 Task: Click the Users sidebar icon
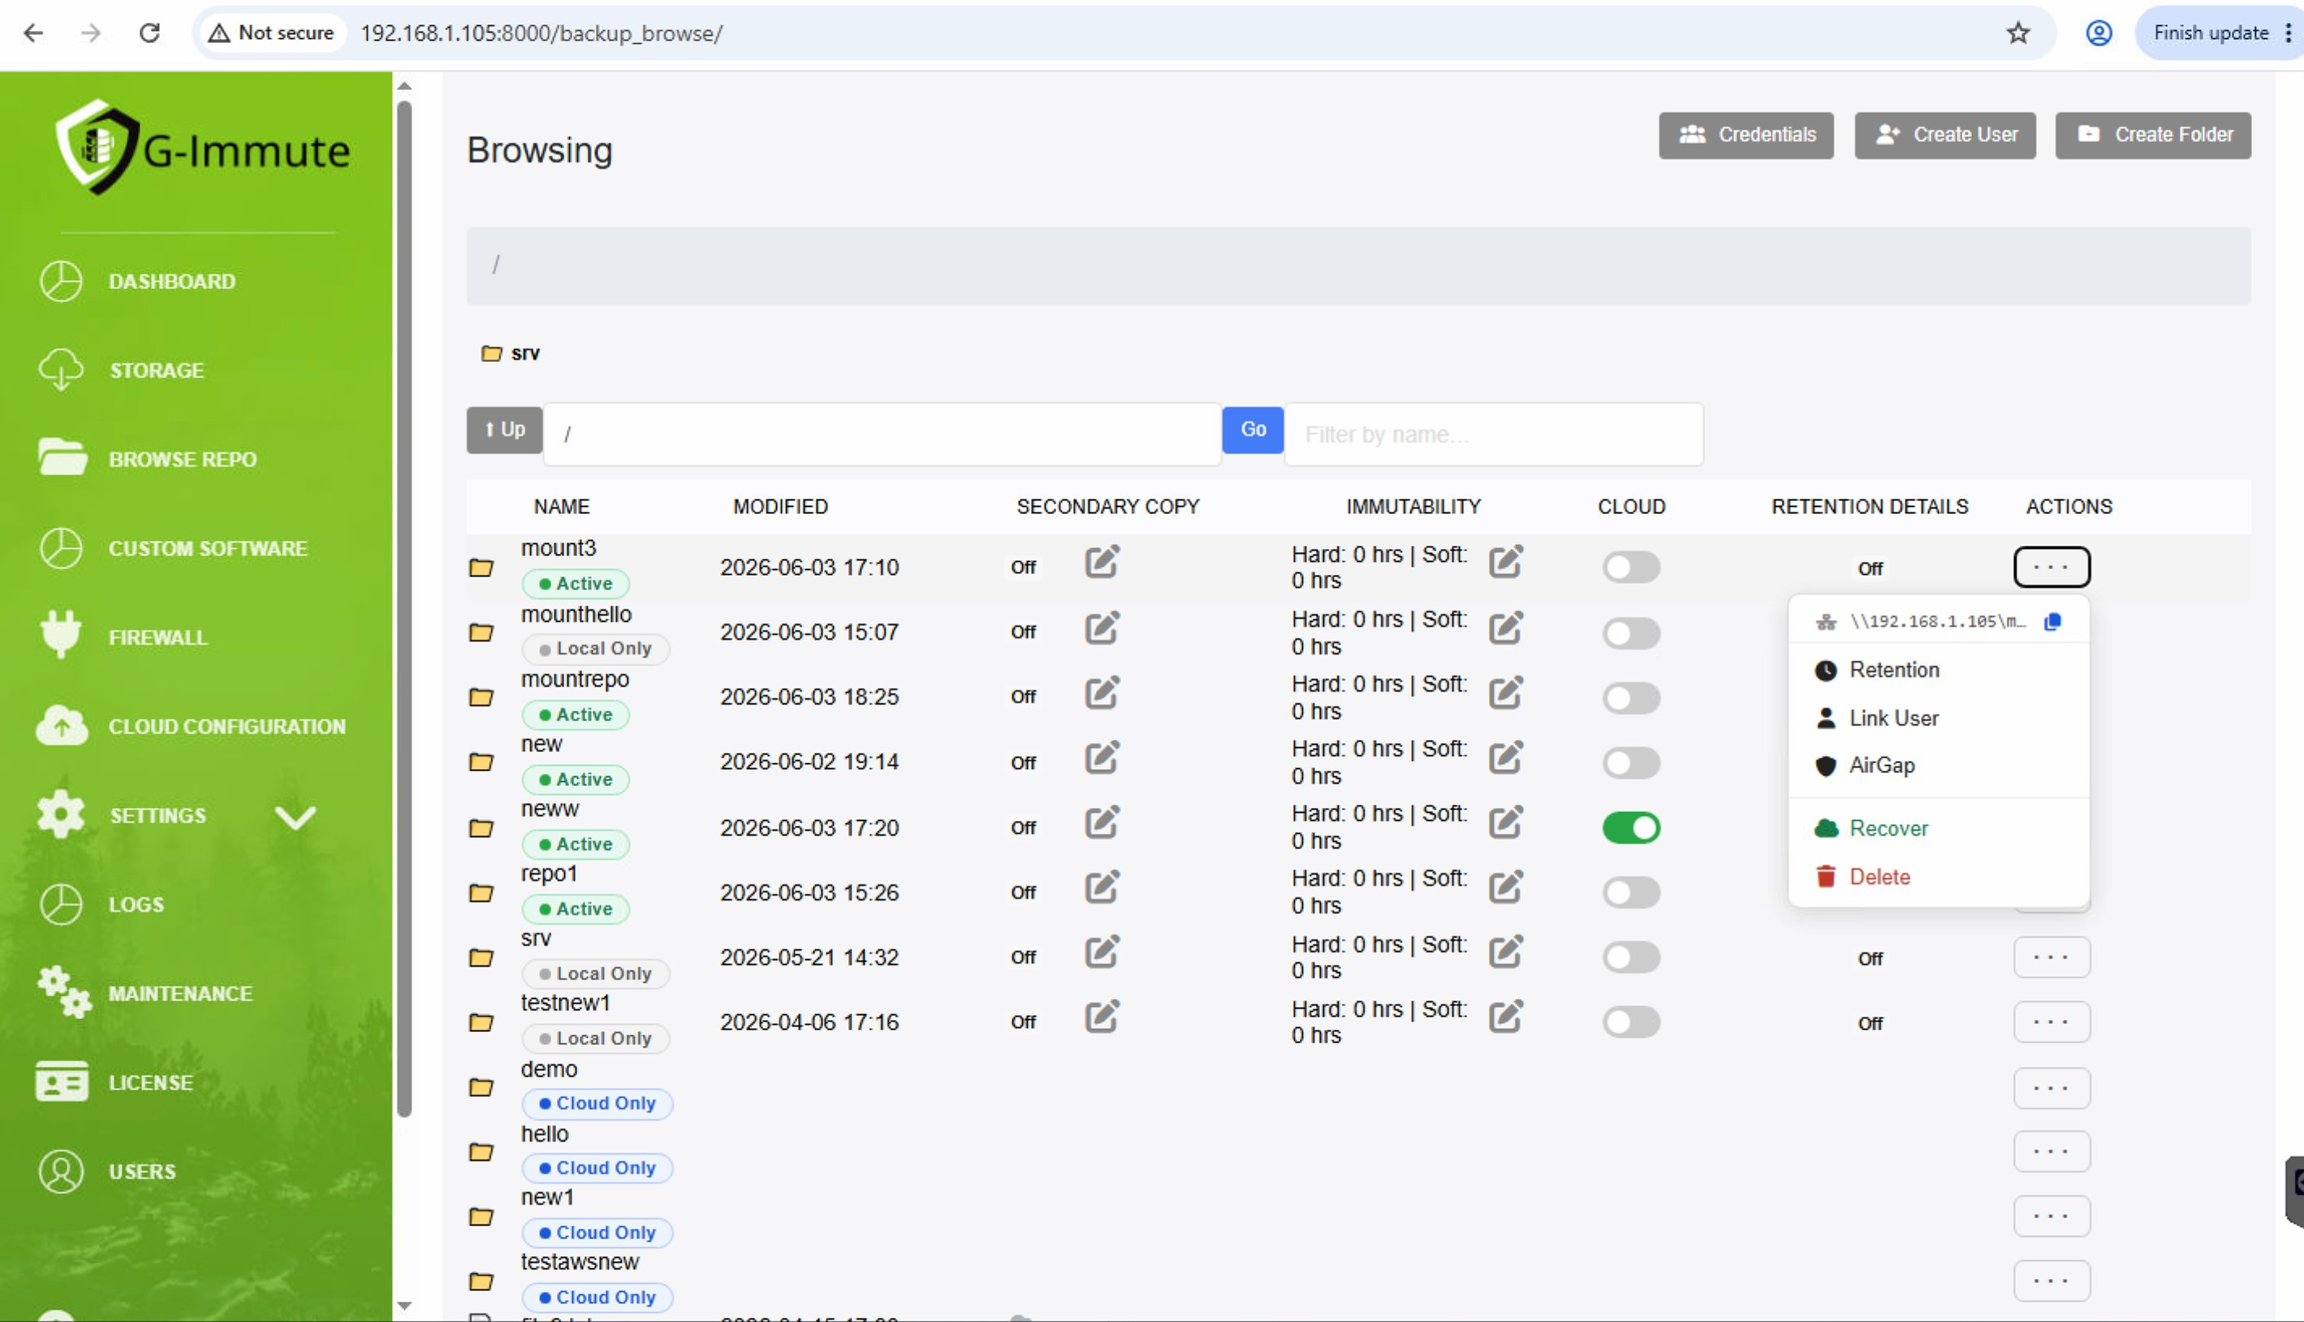(x=62, y=1171)
